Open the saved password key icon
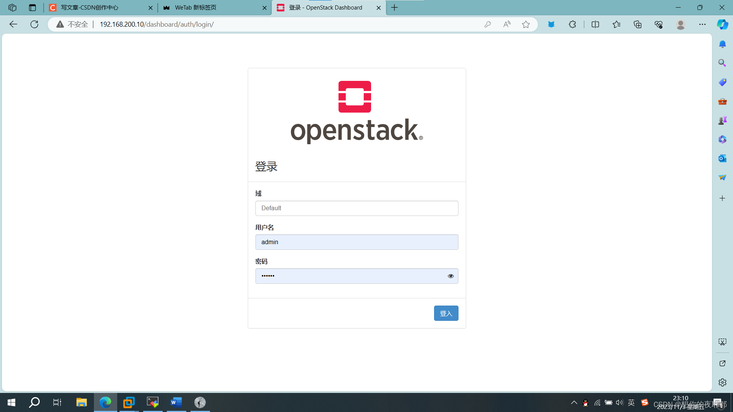The image size is (733, 412). click(x=488, y=24)
